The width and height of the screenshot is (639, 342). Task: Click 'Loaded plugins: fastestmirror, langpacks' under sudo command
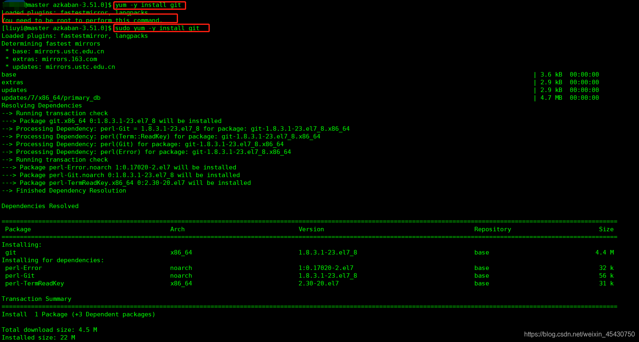(75, 36)
